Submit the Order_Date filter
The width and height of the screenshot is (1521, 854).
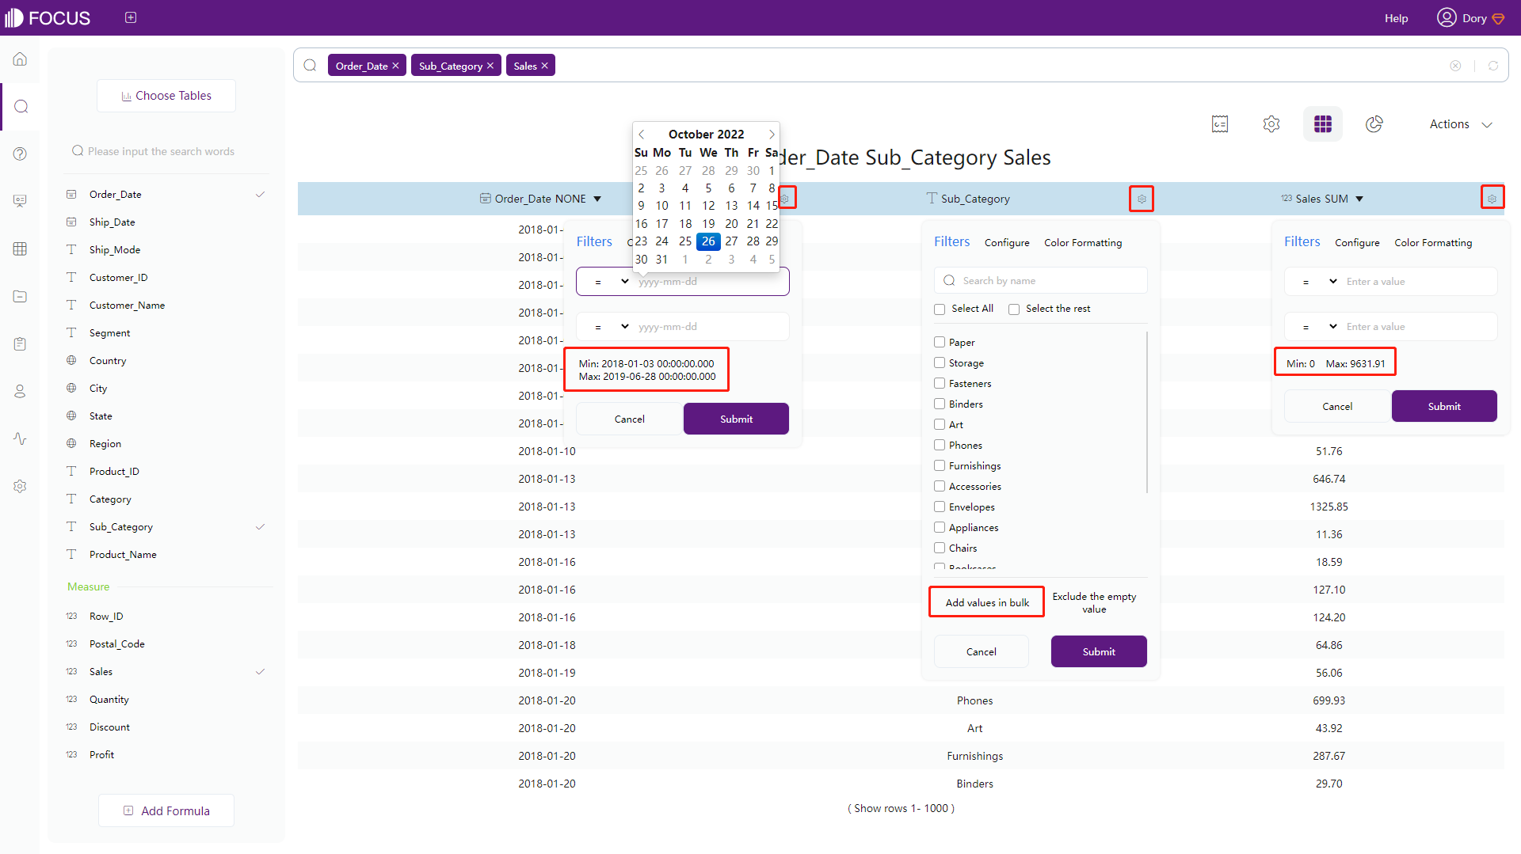(736, 419)
